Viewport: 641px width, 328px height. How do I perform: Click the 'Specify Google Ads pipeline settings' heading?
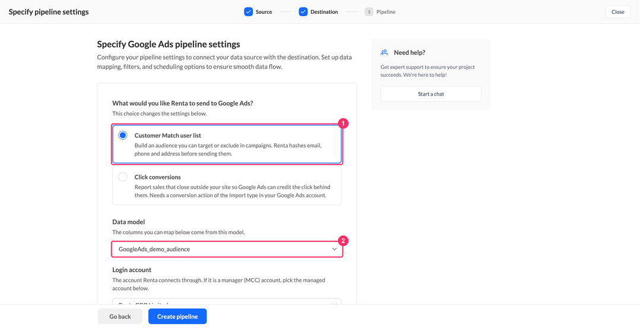(169, 44)
